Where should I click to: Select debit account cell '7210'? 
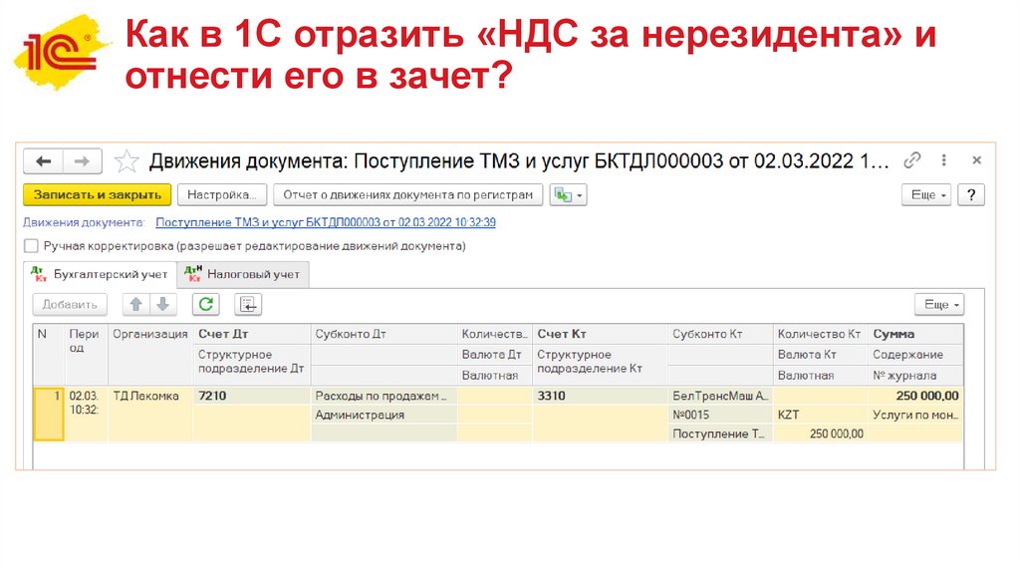pos(252,396)
